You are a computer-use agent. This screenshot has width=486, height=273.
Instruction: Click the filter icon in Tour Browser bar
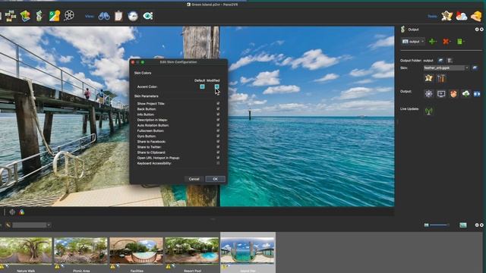[x=8, y=225]
